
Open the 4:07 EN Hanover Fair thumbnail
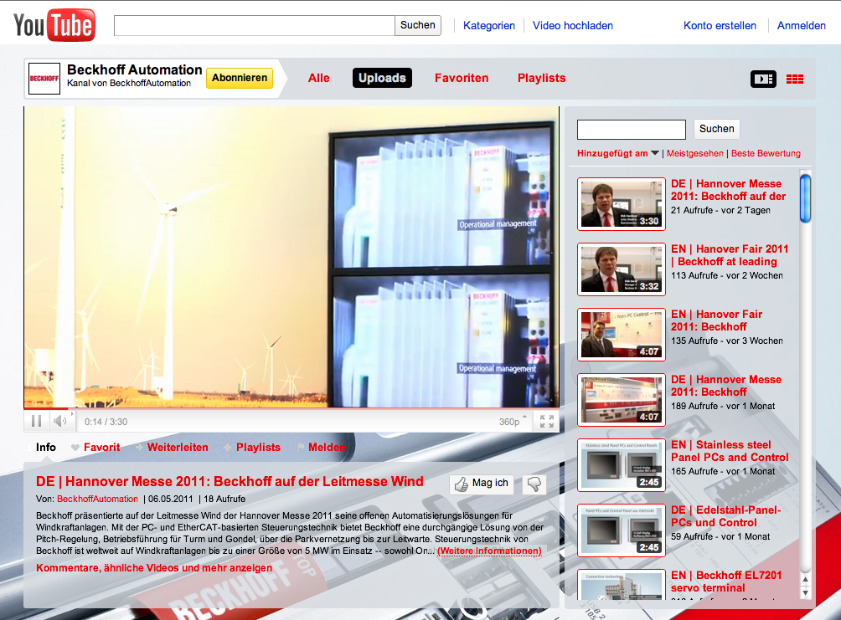(621, 335)
